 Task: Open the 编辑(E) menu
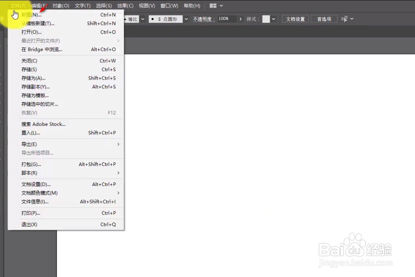[x=39, y=6]
